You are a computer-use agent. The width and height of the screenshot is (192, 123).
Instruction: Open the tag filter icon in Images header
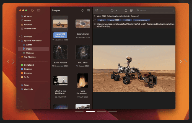click(83, 10)
